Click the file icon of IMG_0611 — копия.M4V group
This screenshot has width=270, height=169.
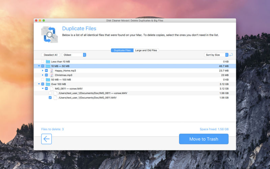click(x=52, y=89)
